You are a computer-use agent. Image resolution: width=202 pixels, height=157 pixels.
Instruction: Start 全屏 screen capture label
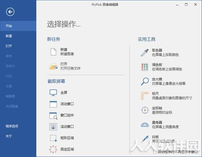[64, 93]
